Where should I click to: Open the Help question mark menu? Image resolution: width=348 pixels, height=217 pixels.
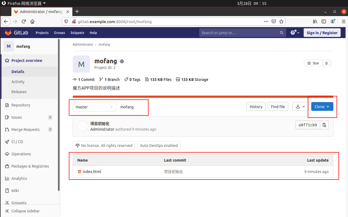pyautogui.click(x=295, y=33)
